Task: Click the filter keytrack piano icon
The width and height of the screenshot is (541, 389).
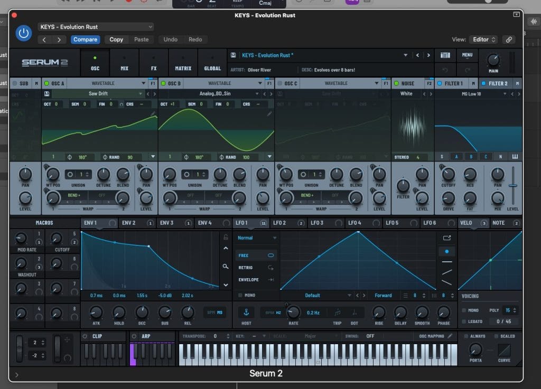Action: (x=515, y=157)
